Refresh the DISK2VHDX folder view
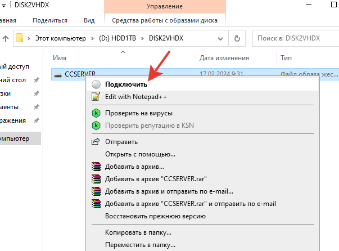This screenshot has width=339, height=251. [237, 38]
